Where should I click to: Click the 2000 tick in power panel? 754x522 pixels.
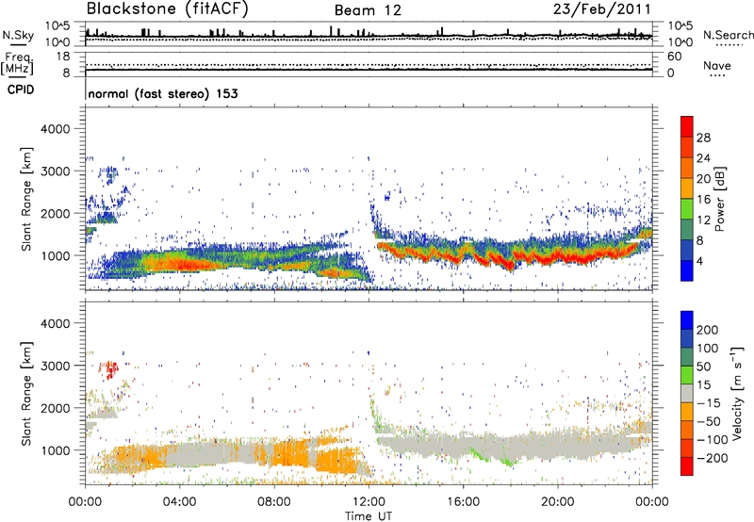coord(55,213)
